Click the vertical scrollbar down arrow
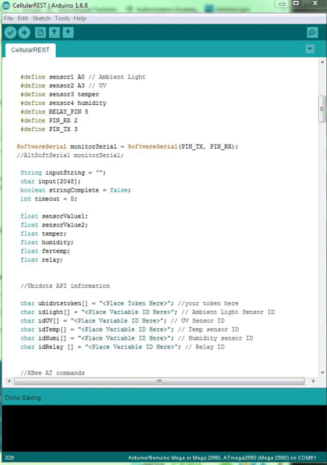Image resolution: width=327 pixels, height=465 pixels. coord(322,373)
